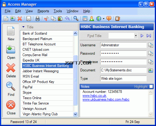
Task: Open the View menu
Action: tap(29, 11)
